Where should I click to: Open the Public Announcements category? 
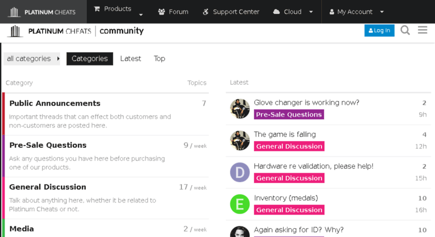[x=55, y=103]
